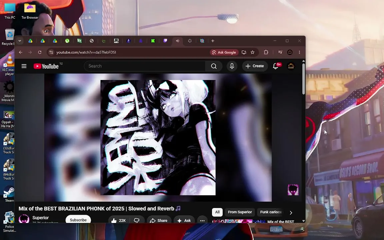The image size is (384, 240).
Task: Open Police Simulator desktop shortcut
Action: 9,222
